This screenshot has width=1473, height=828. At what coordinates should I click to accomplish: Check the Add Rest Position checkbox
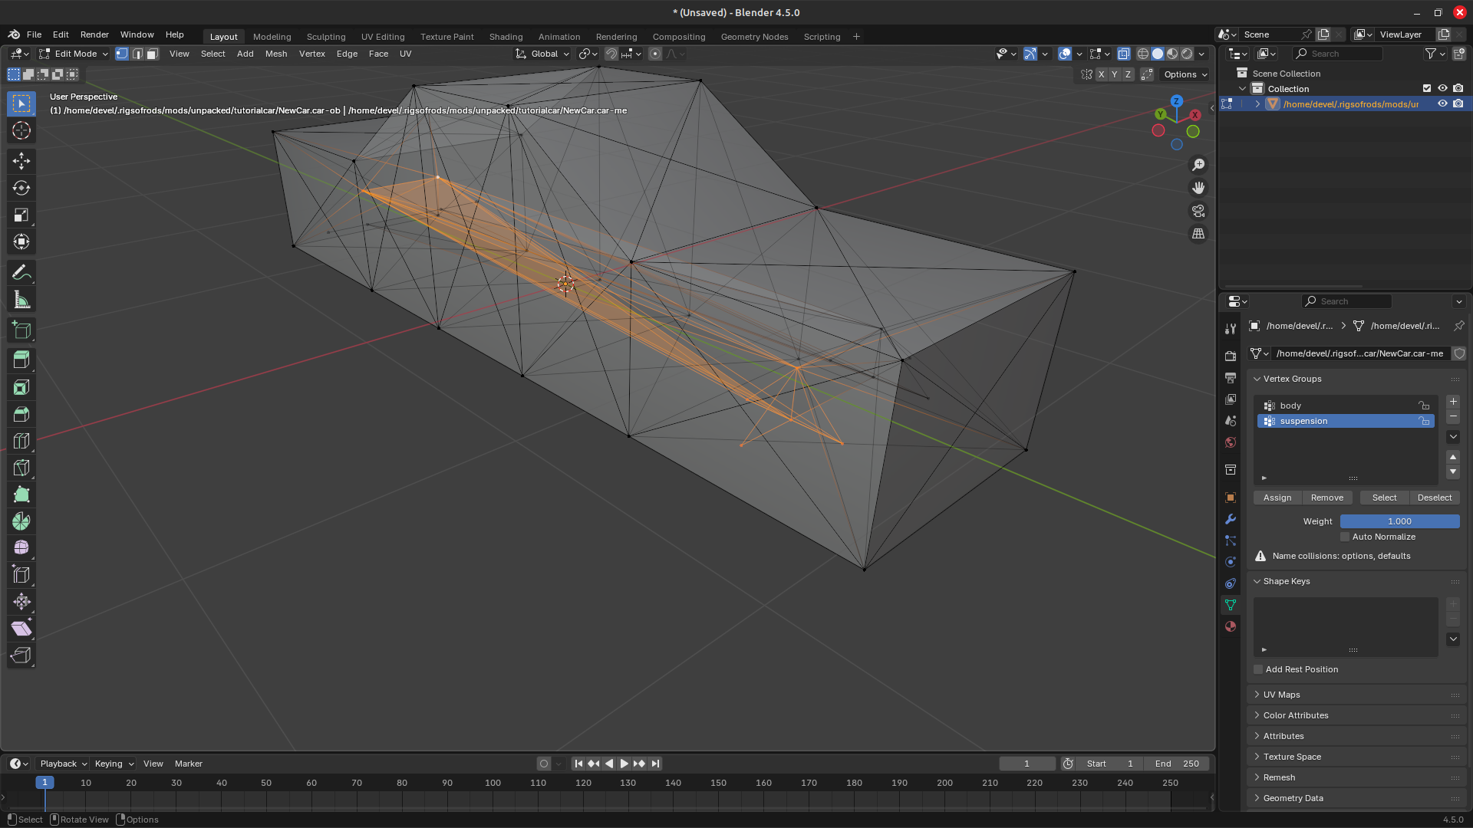click(x=1258, y=669)
